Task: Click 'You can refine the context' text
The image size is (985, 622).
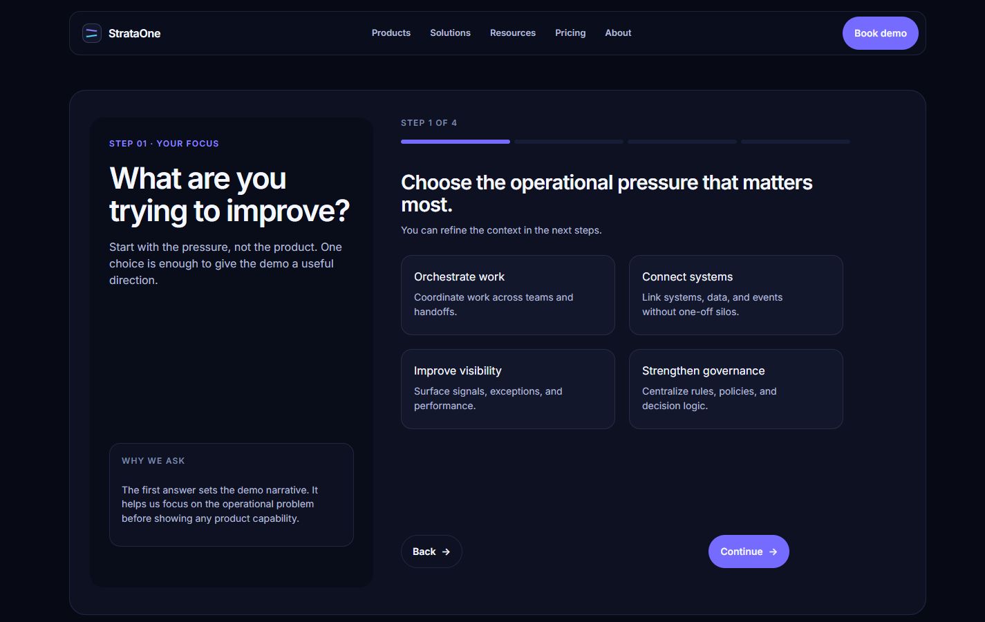Action: tap(501, 230)
